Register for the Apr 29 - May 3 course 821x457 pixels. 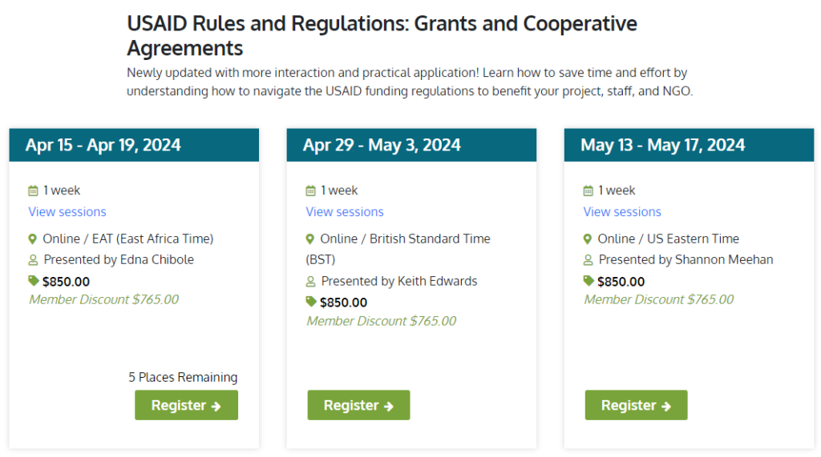(x=358, y=405)
